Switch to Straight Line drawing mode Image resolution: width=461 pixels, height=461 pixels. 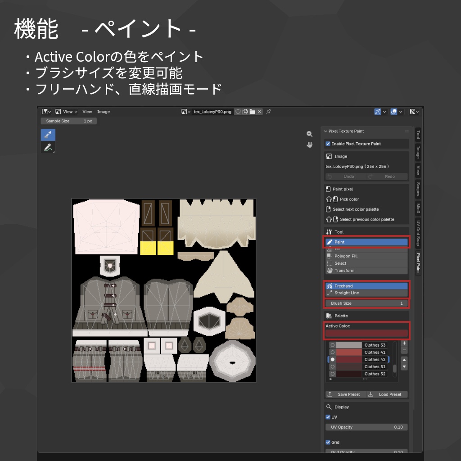[x=366, y=293]
